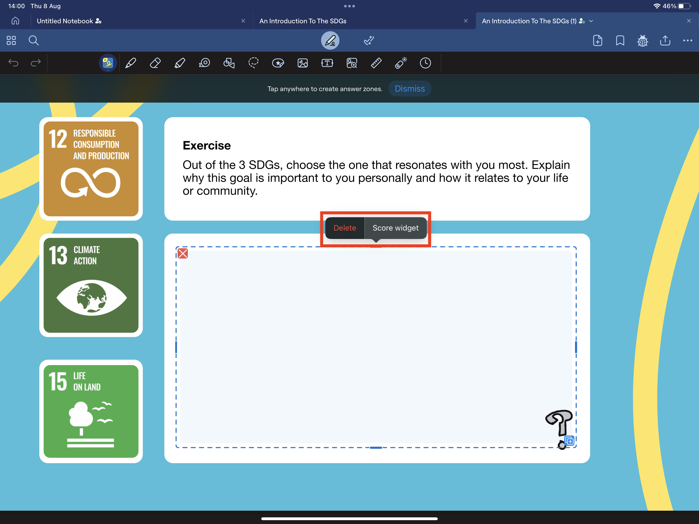Open the three-dot more options menu
The width and height of the screenshot is (699, 524).
point(687,40)
